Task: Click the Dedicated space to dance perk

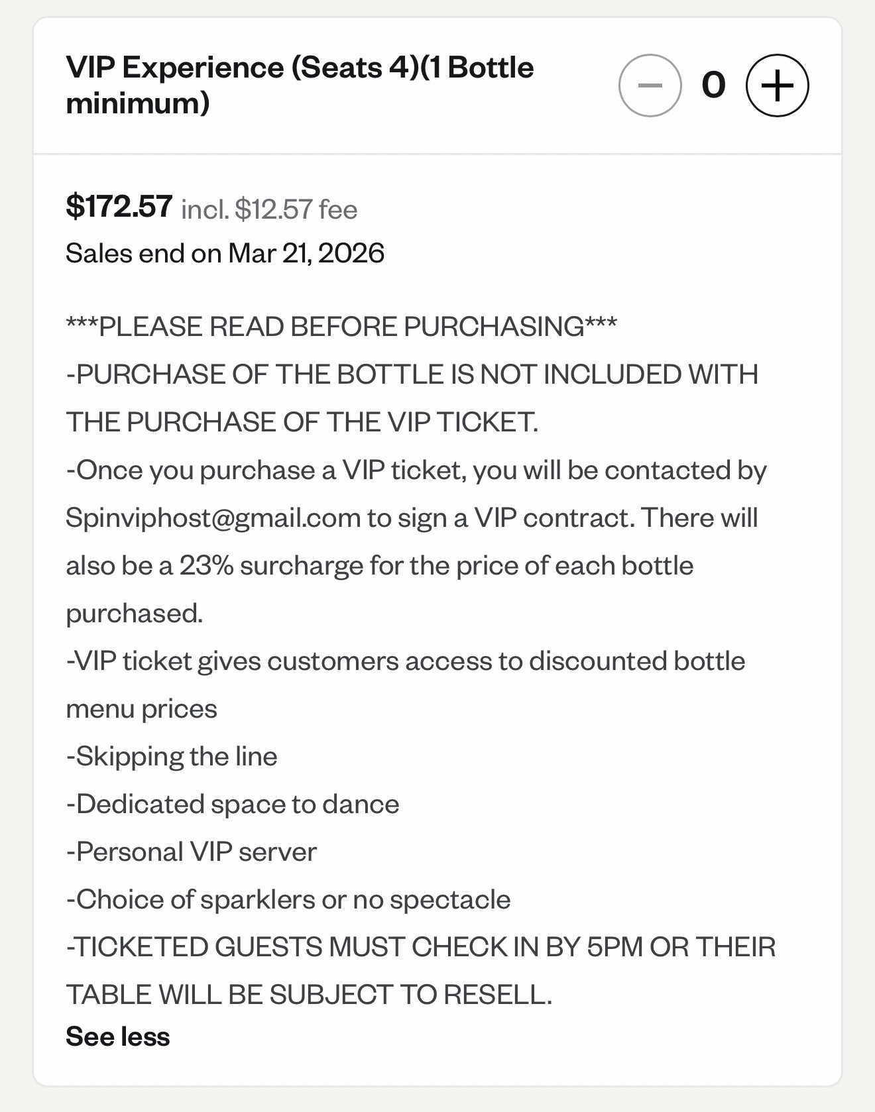Action: pos(233,804)
